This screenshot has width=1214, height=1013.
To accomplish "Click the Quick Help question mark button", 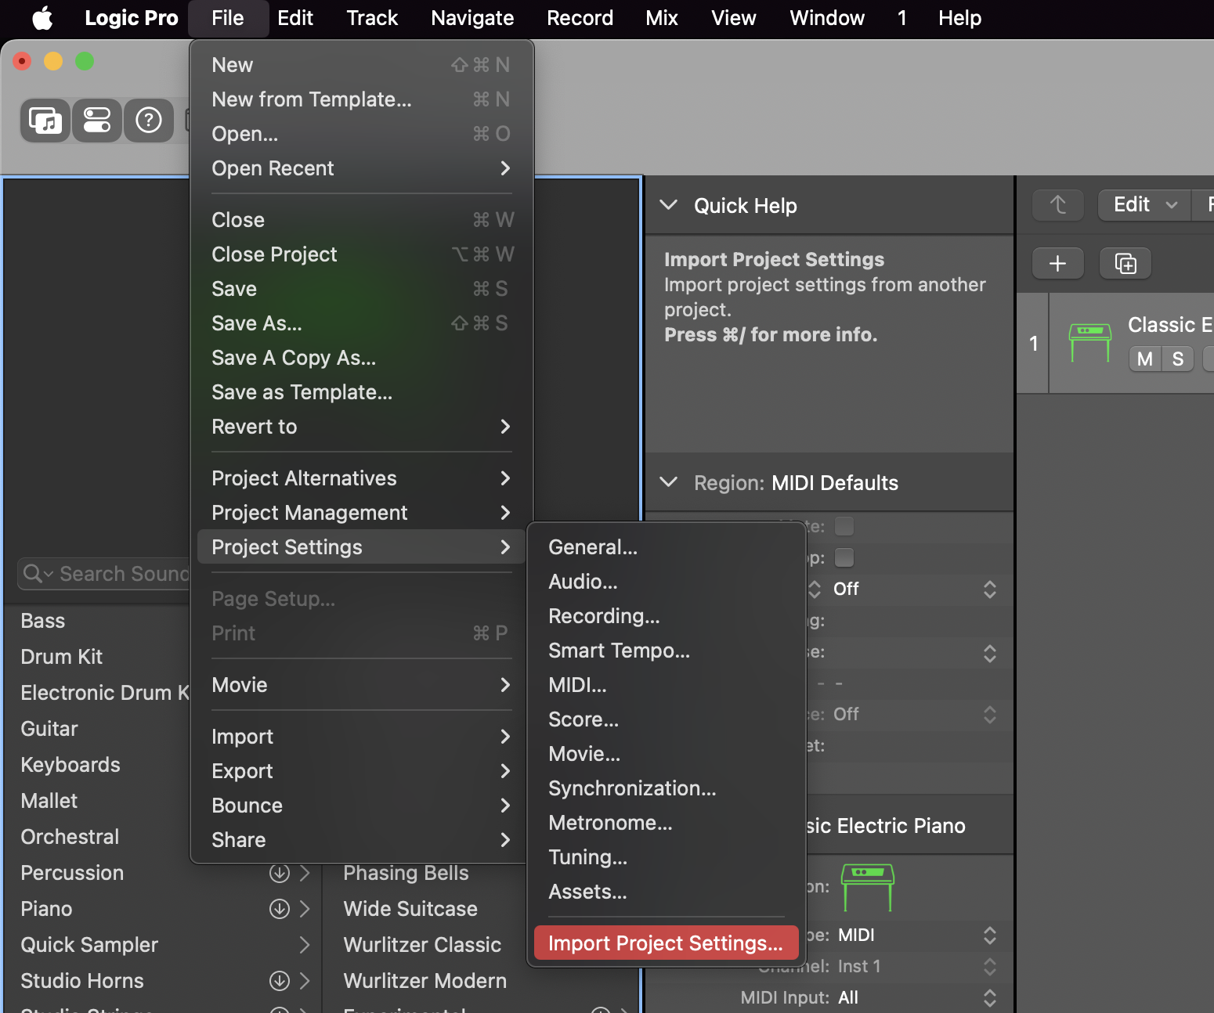I will pos(149,121).
